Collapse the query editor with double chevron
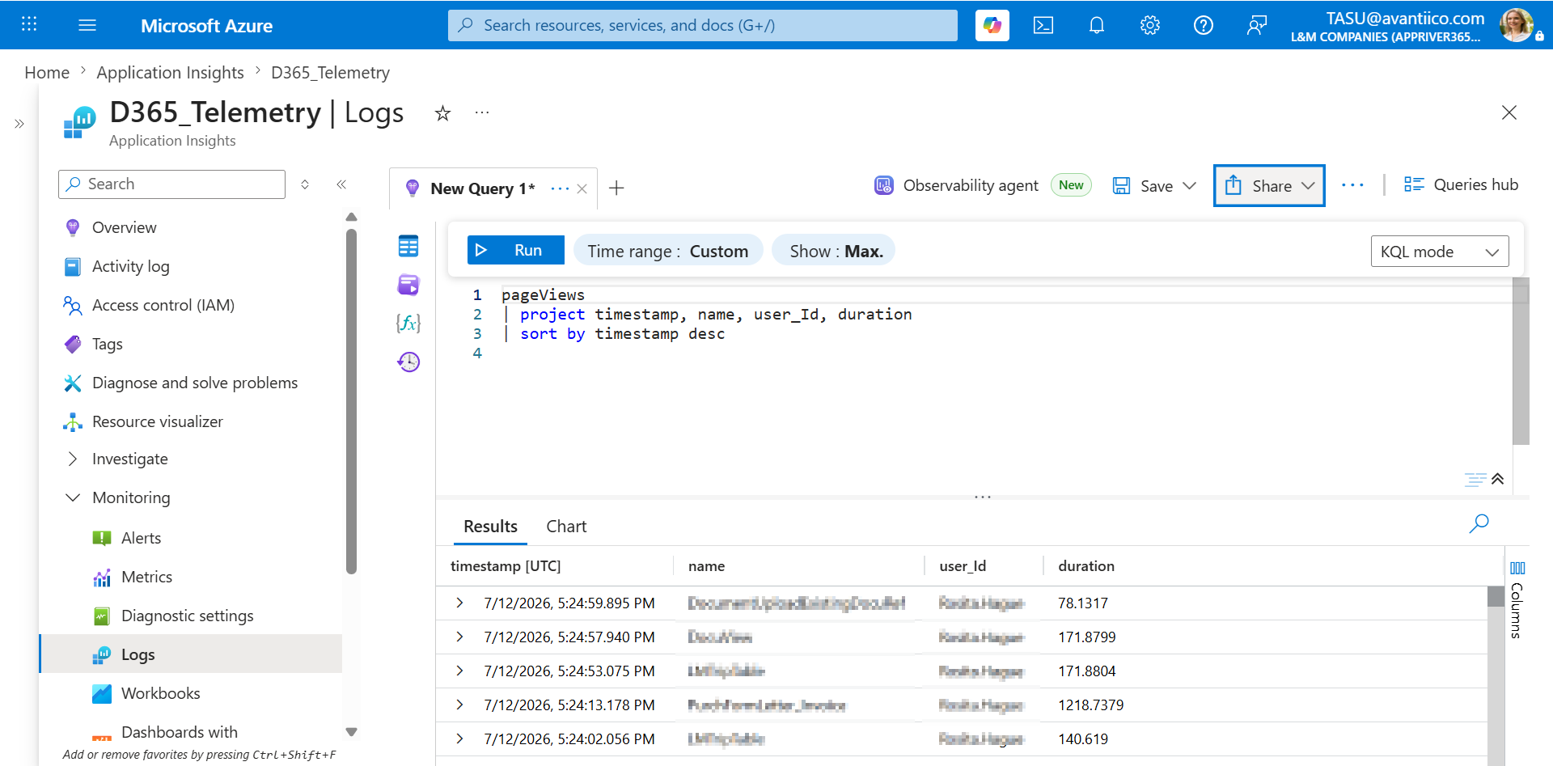Viewport: 1553px width, 766px height. tap(1498, 479)
